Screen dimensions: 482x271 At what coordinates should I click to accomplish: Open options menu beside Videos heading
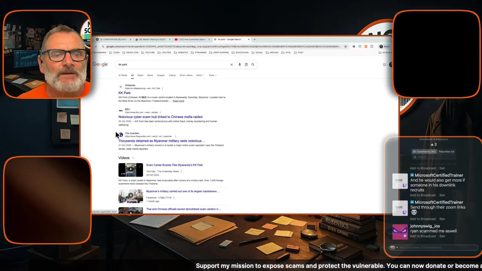point(133,158)
